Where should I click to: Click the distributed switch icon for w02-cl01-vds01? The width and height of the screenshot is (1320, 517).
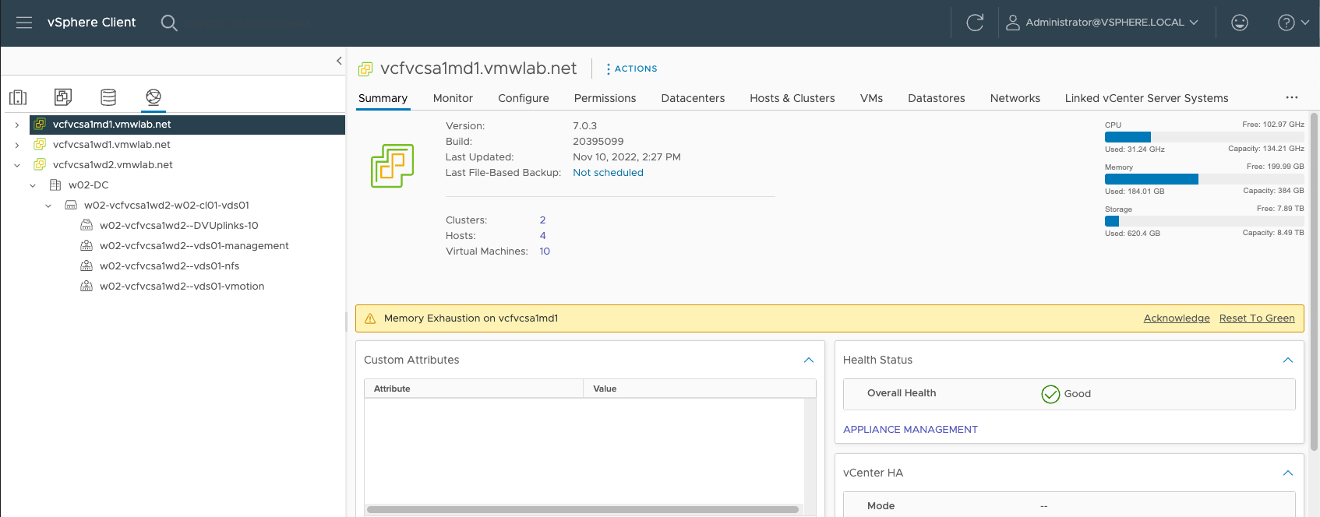click(71, 205)
